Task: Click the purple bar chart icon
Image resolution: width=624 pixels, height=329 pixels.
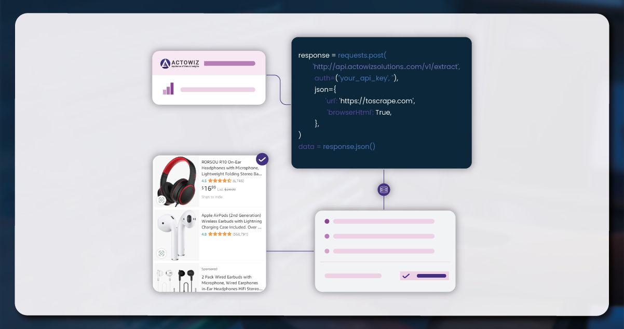Action: pos(168,89)
